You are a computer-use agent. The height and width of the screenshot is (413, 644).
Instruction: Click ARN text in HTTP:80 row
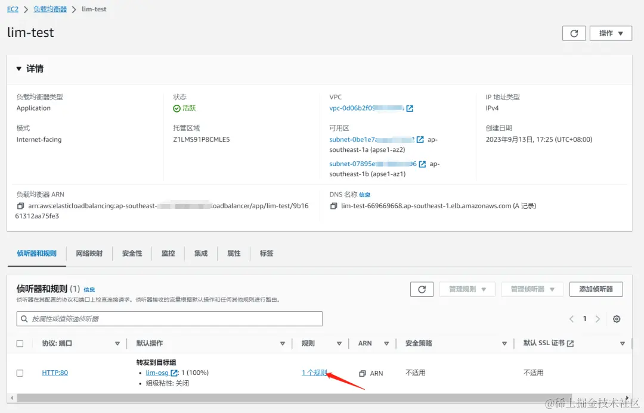(x=377, y=373)
